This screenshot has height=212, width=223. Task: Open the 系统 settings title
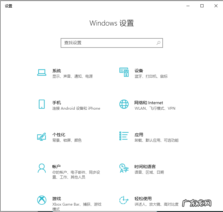click(57, 71)
